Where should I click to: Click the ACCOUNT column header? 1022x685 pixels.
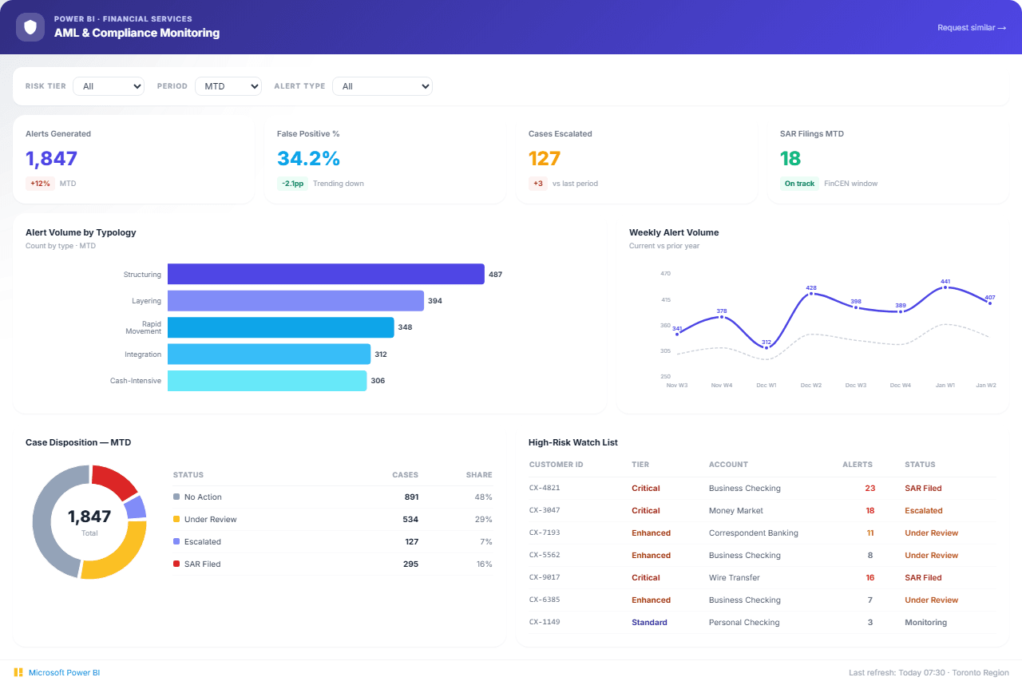(x=728, y=465)
